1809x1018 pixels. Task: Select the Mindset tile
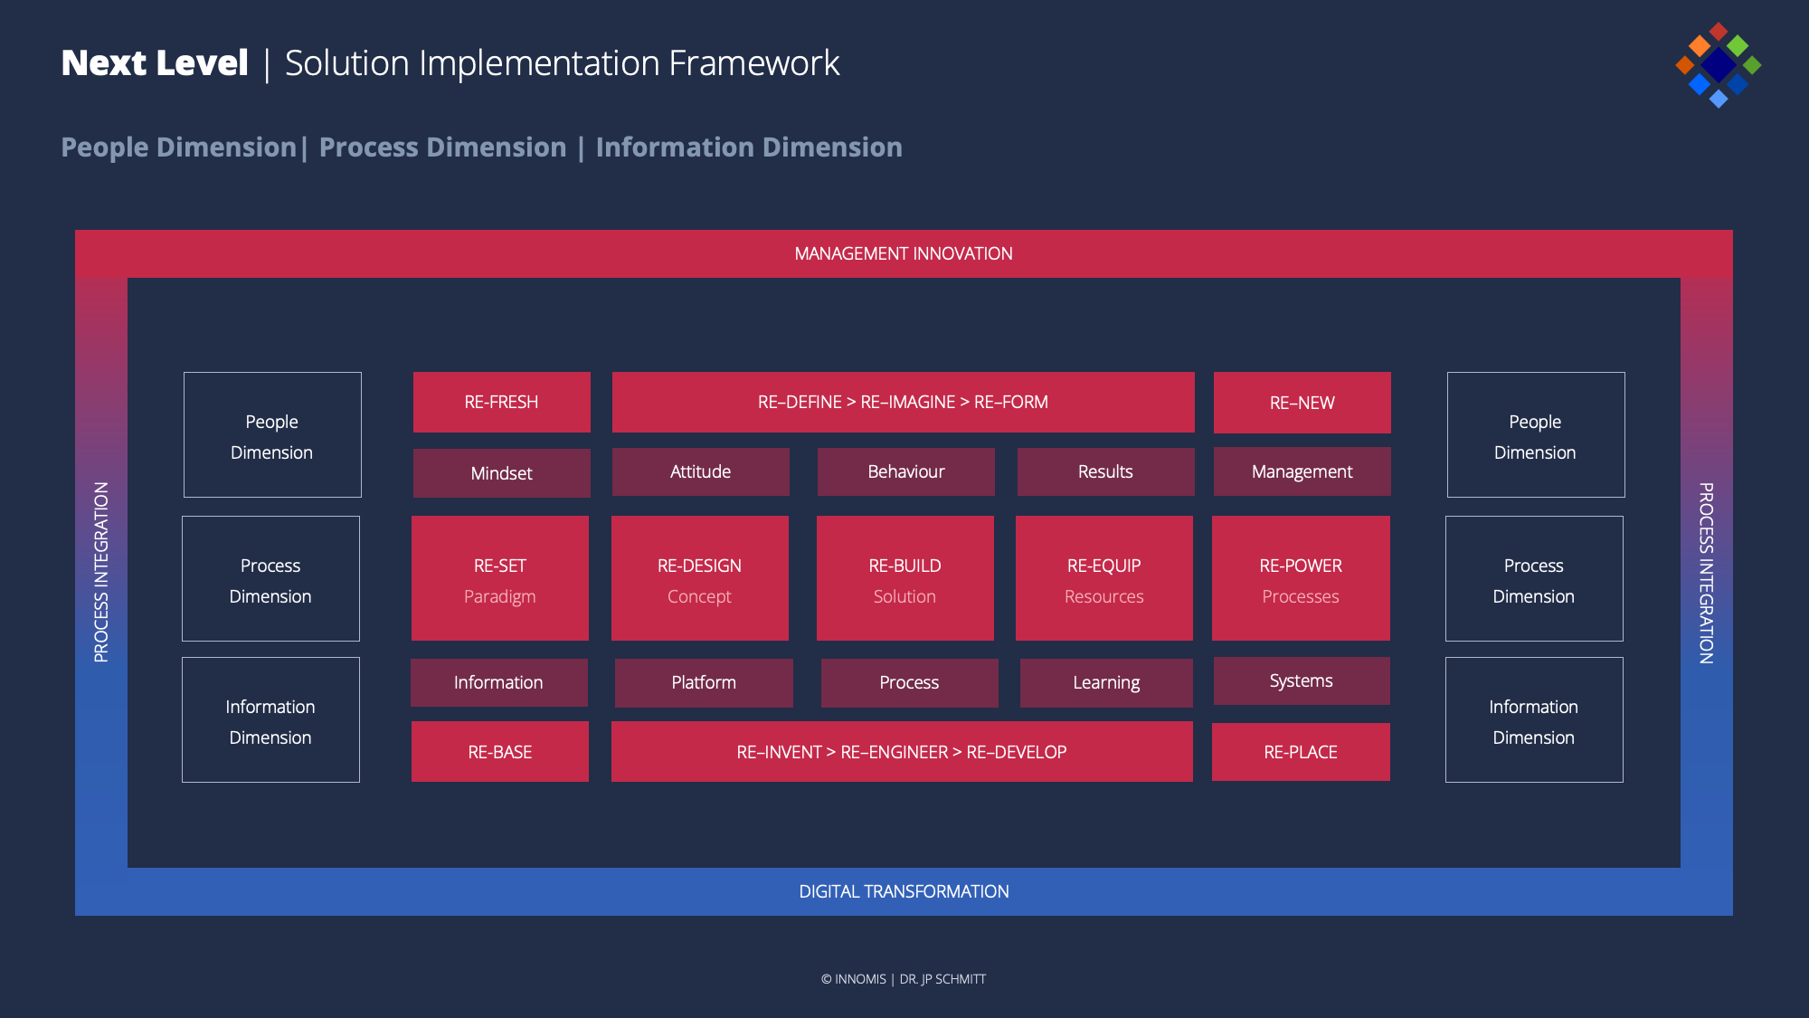click(501, 473)
